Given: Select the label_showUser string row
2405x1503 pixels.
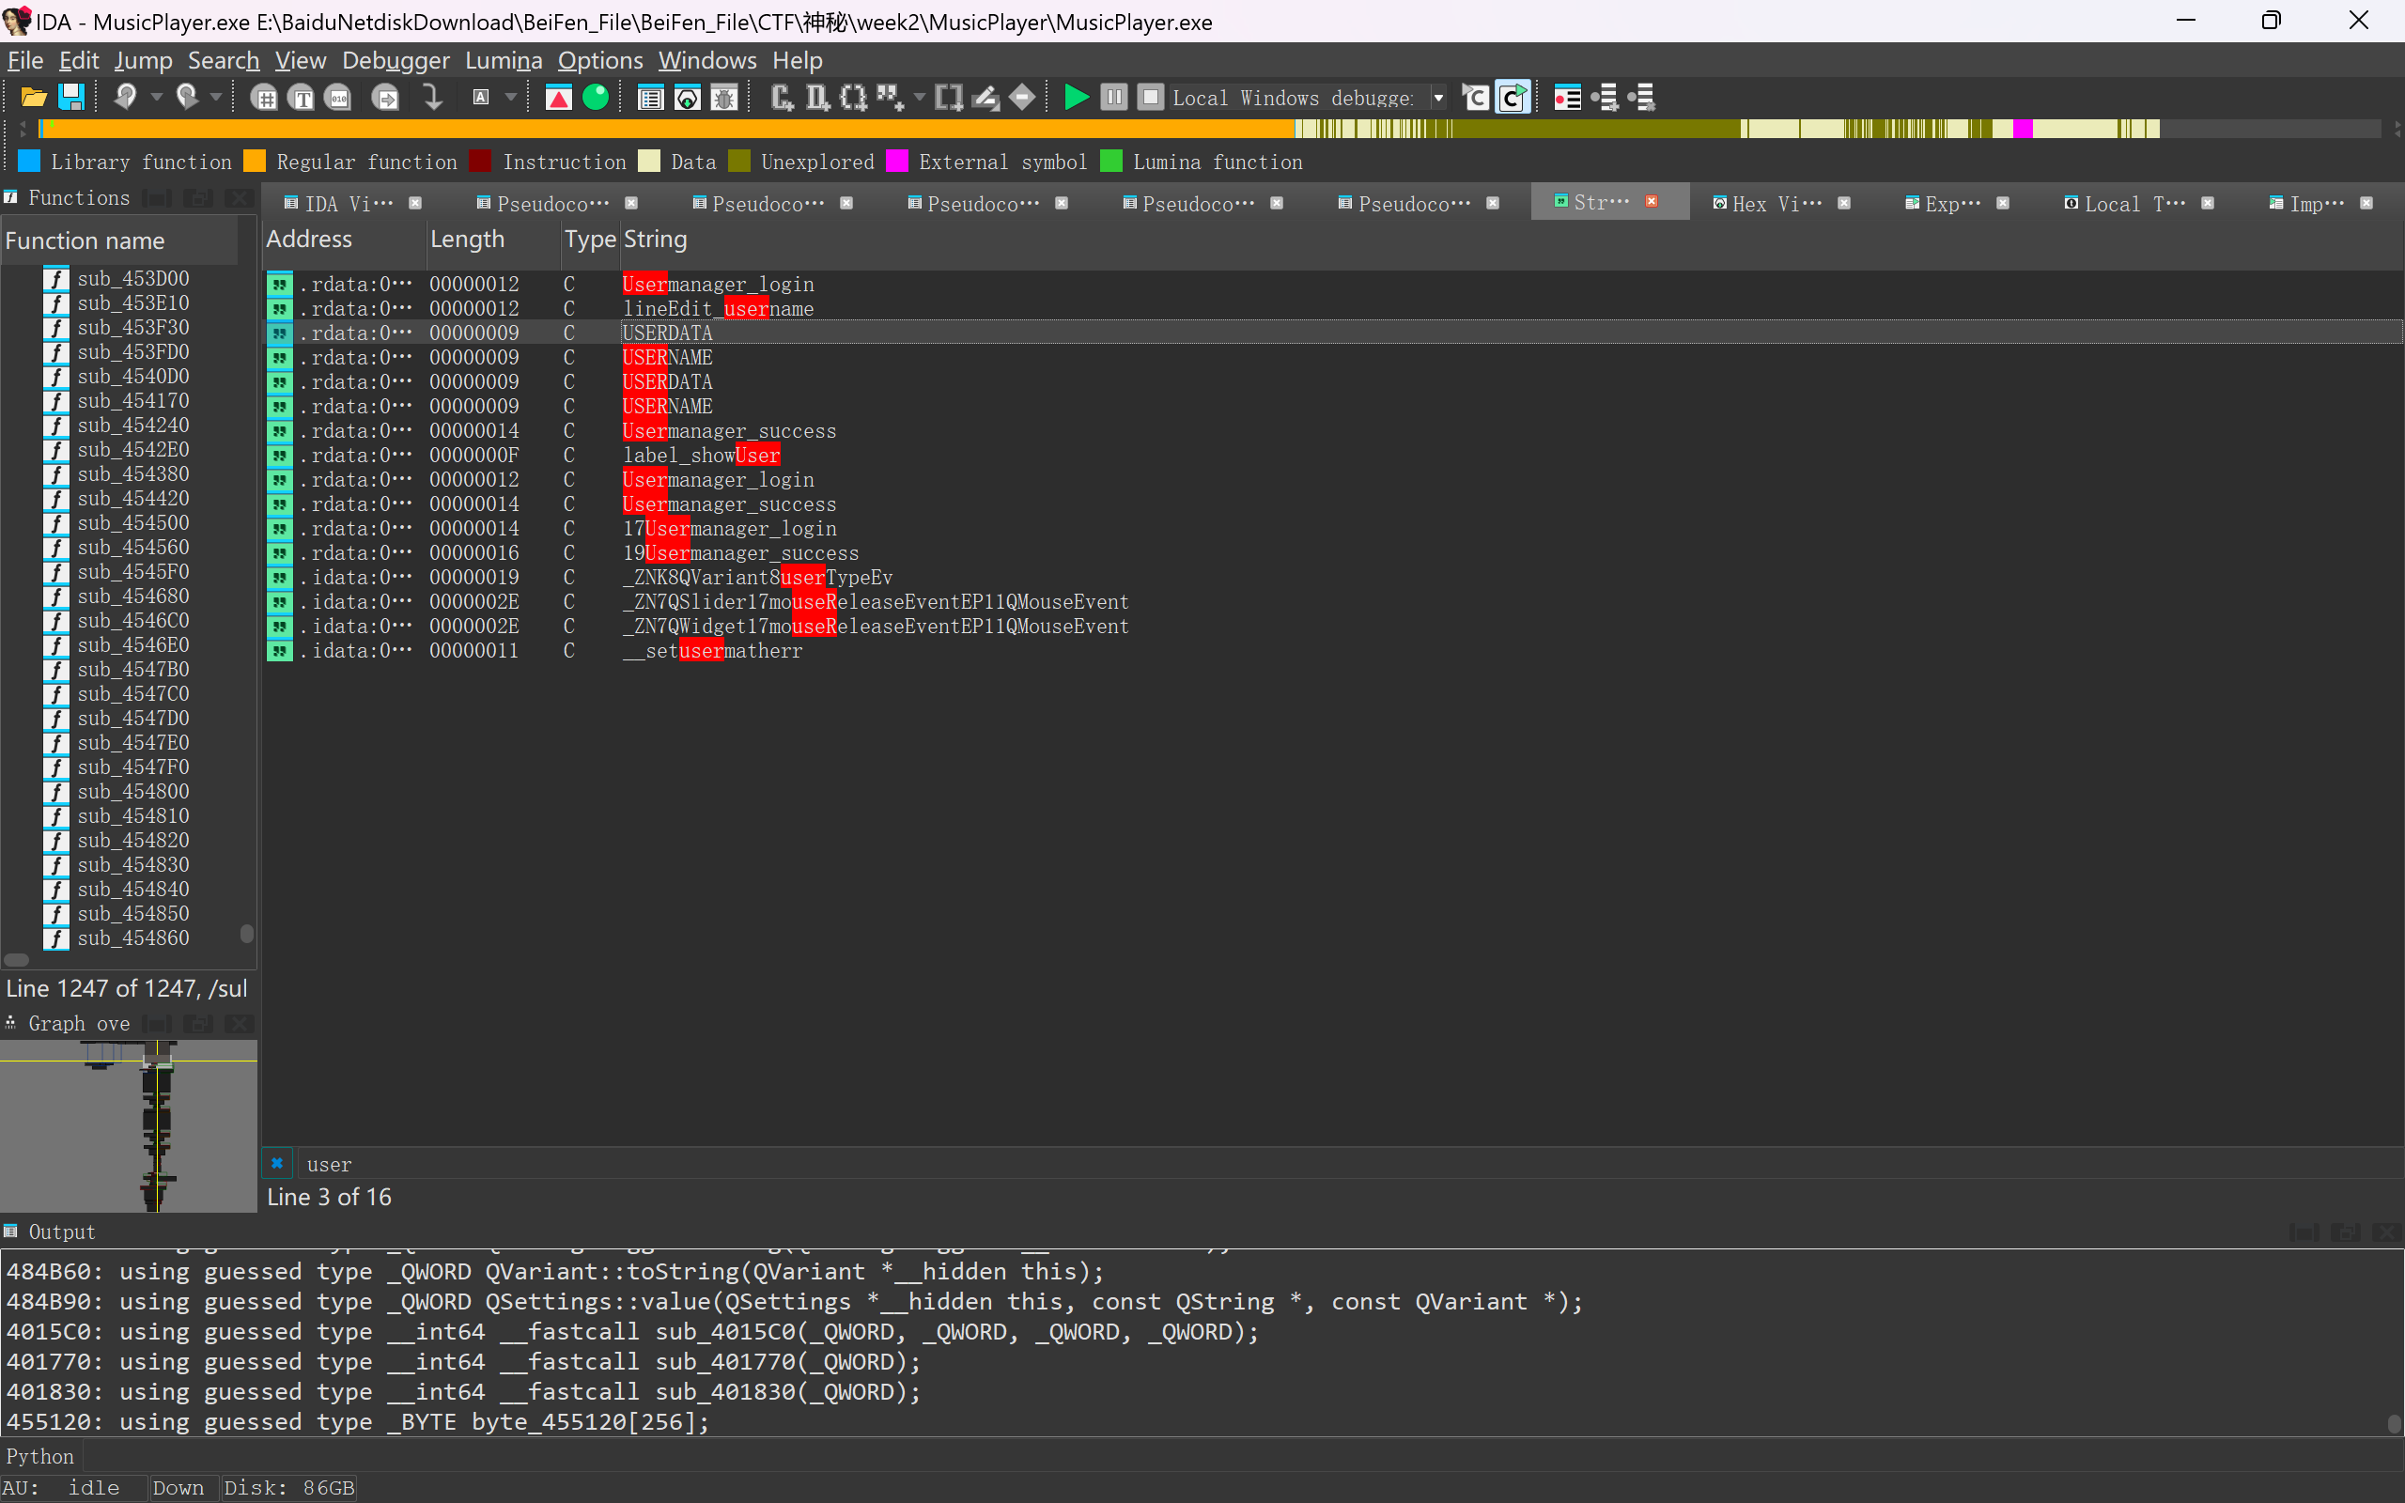Looking at the screenshot, I should 702,456.
